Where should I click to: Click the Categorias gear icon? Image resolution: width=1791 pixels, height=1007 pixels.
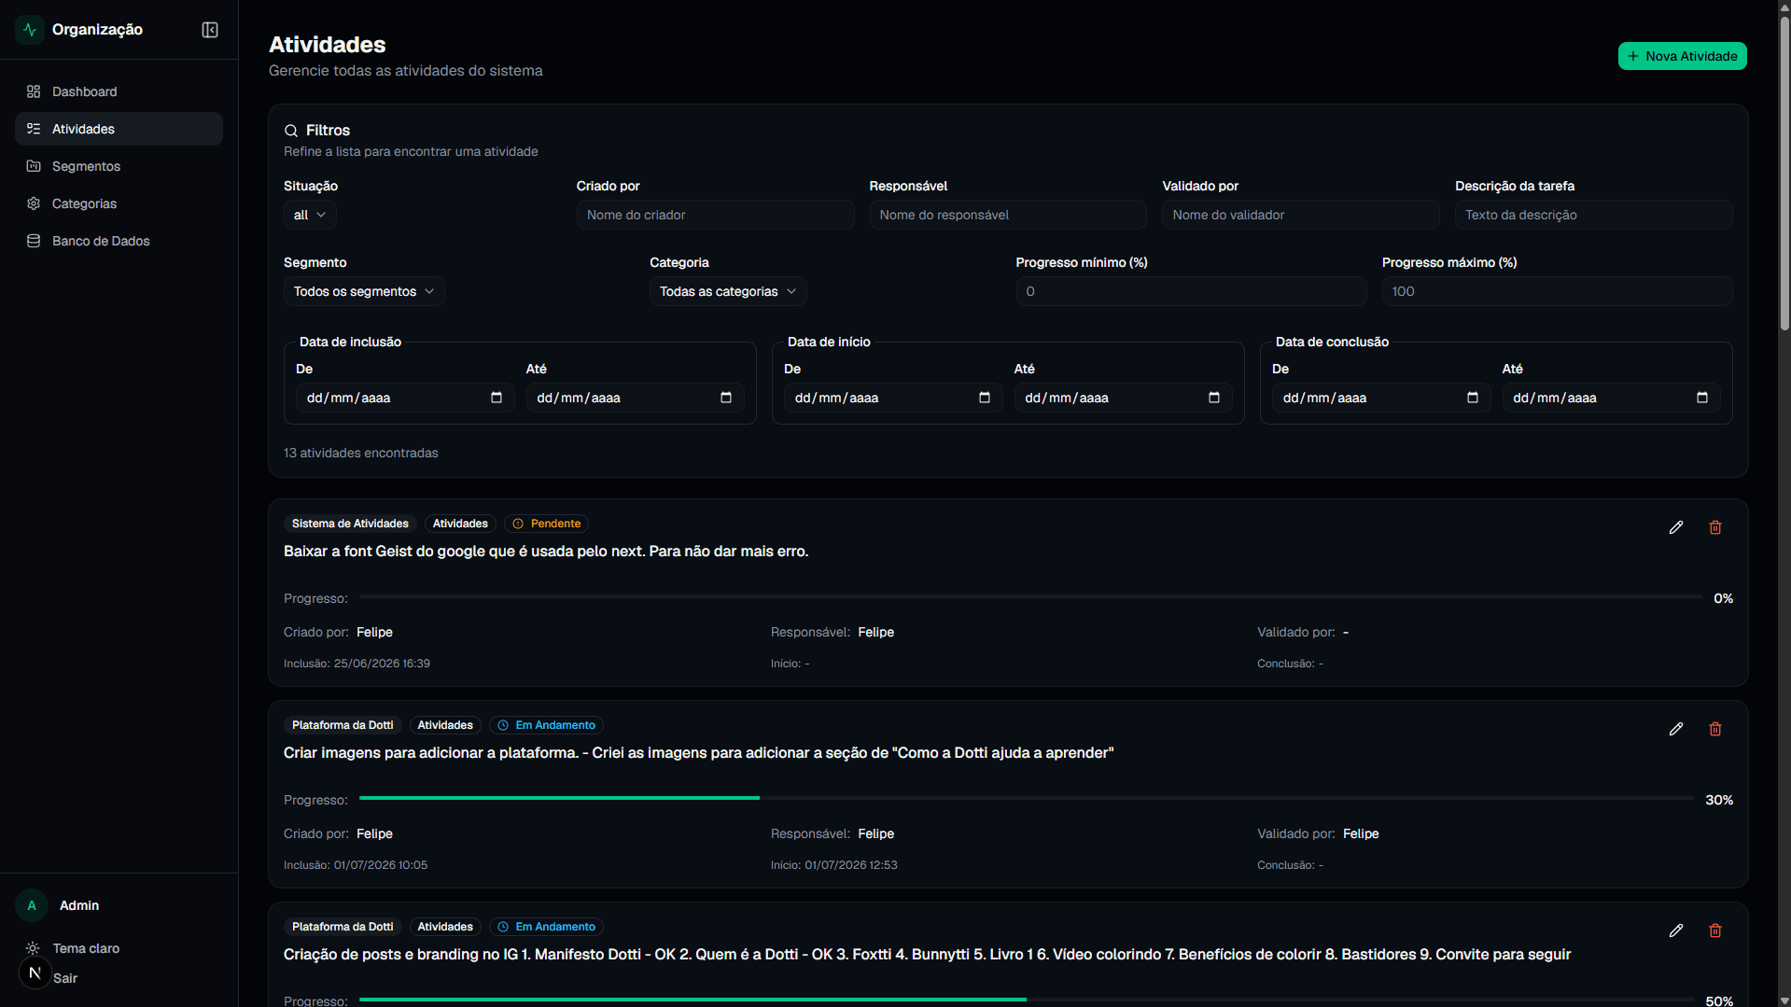coord(34,203)
